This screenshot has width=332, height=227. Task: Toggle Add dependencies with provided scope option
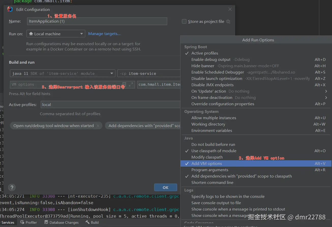(256, 176)
